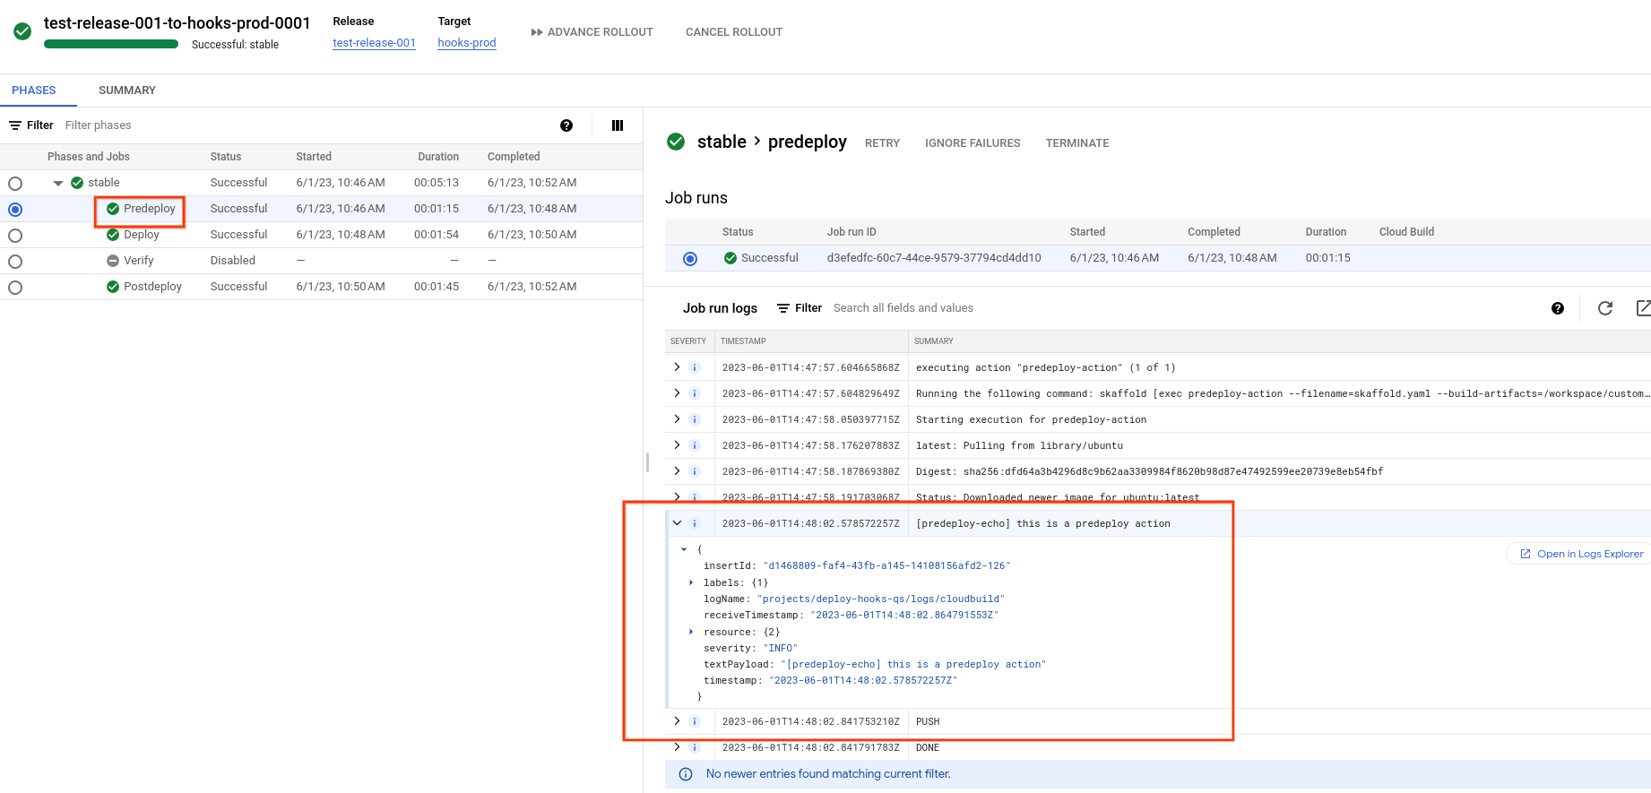Open the test-release-001 release link
1651x793 pixels.
point(374,43)
